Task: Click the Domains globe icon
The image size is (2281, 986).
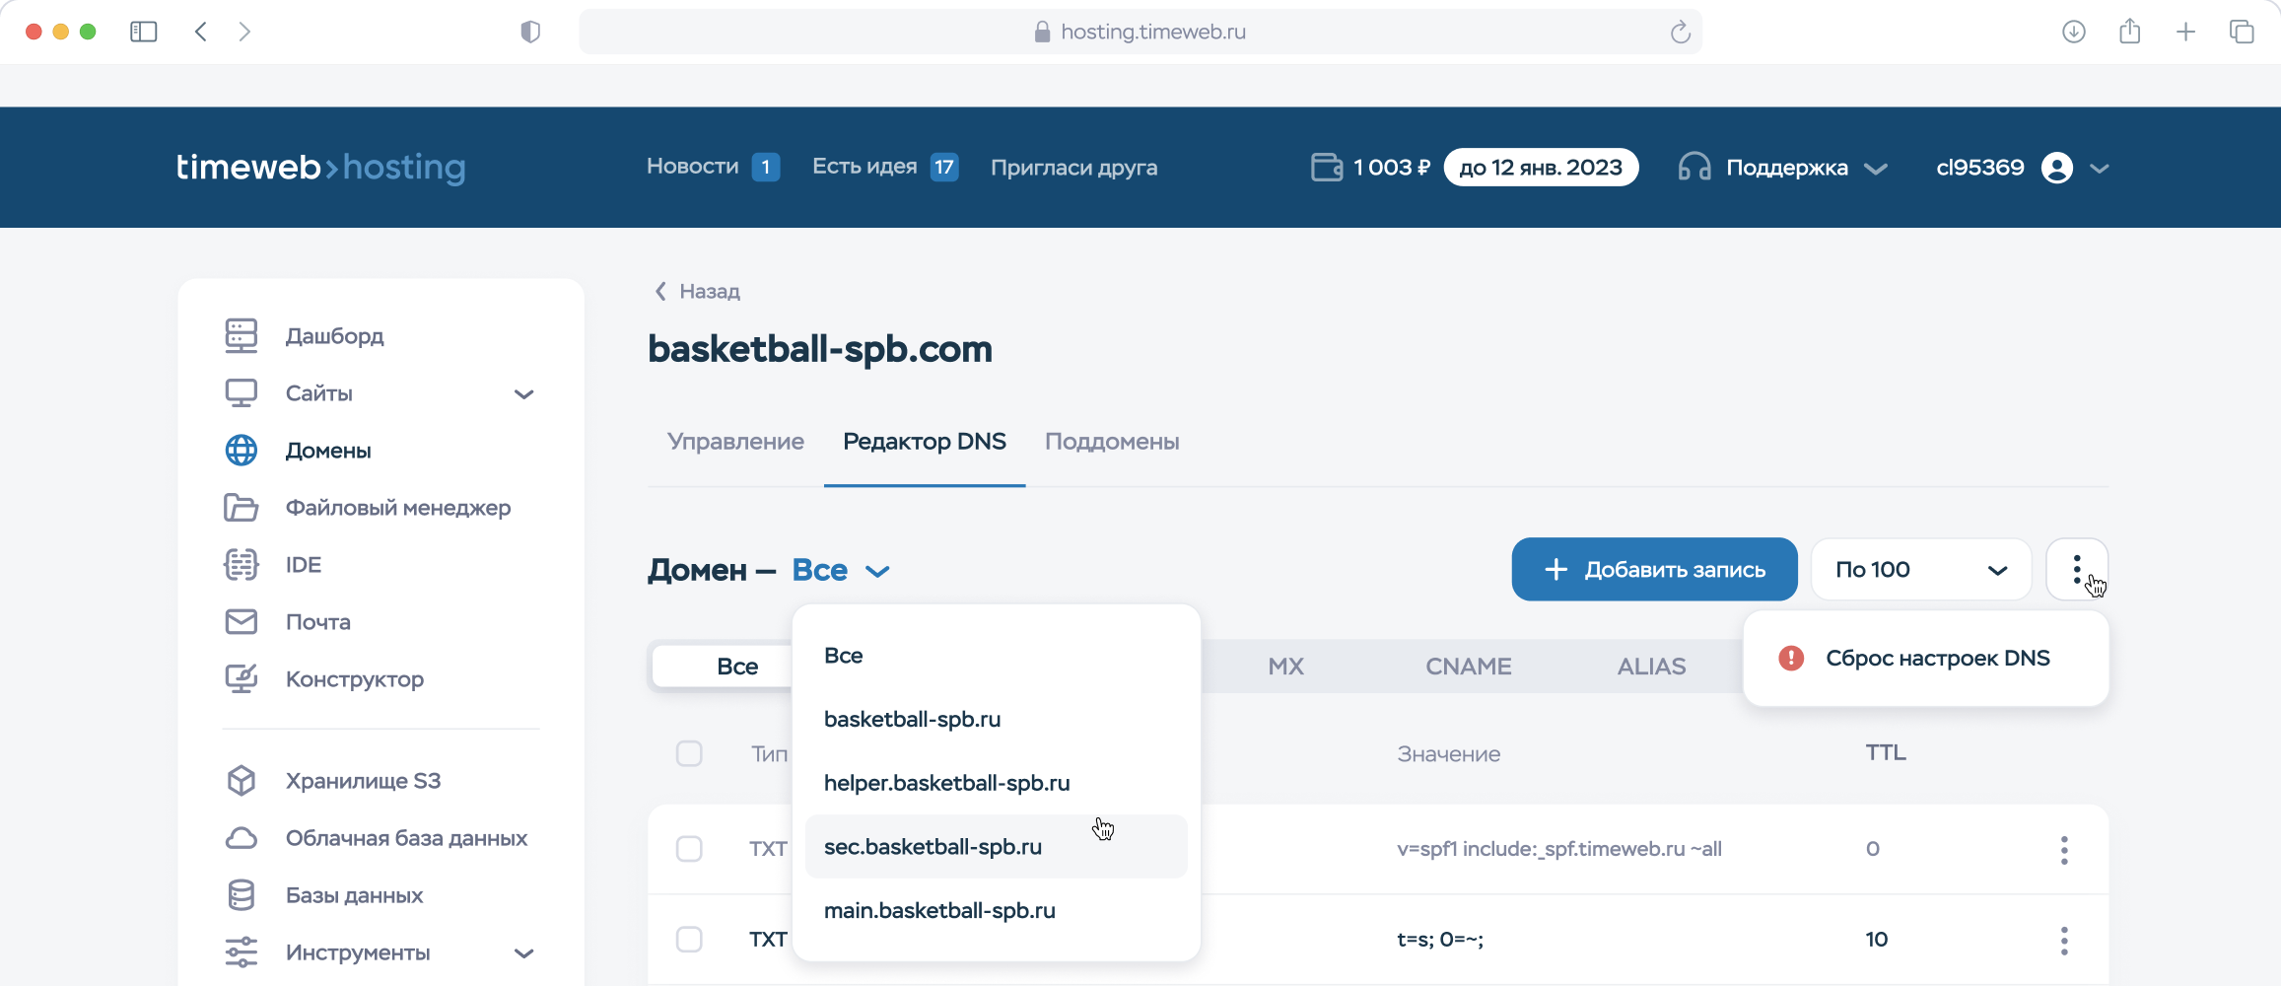Action: point(242,451)
